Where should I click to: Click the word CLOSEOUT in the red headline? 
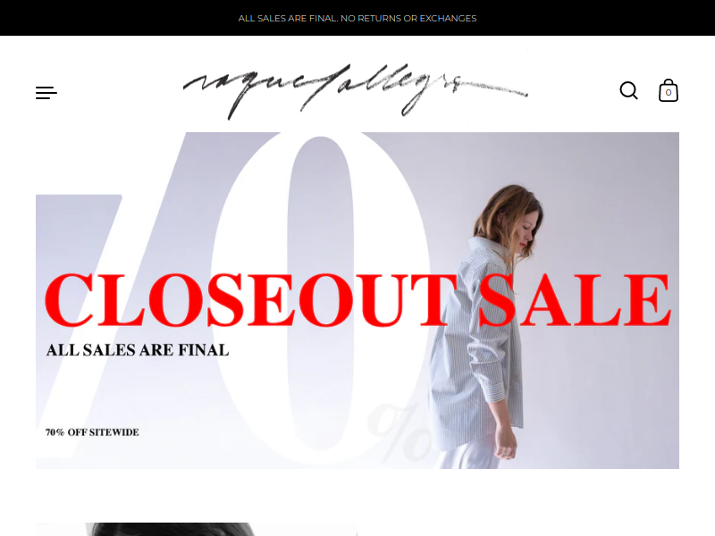(x=251, y=300)
